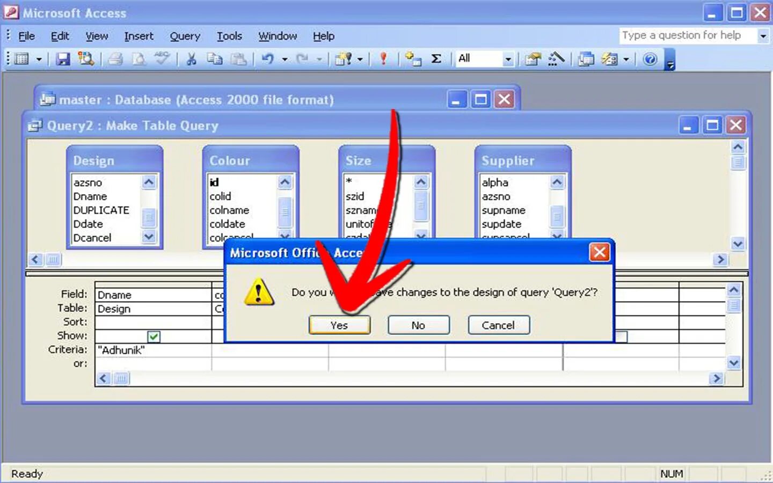Click the Field cell containing Dname
Viewport: 773px width, 483px height.
(153, 295)
